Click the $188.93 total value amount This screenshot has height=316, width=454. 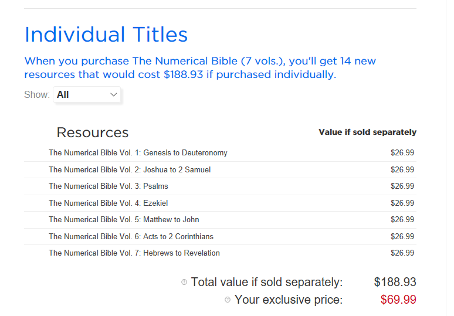click(x=395, y=282)
